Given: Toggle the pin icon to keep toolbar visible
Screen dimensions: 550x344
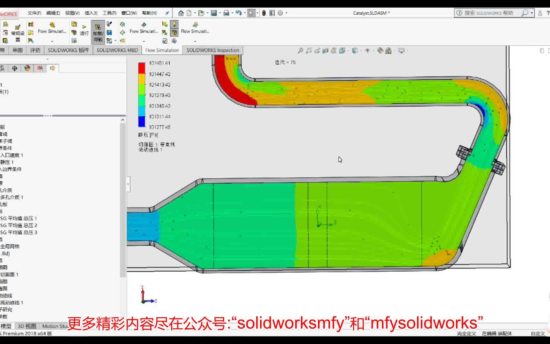Looking at the screenshot, I should (167, 13).
